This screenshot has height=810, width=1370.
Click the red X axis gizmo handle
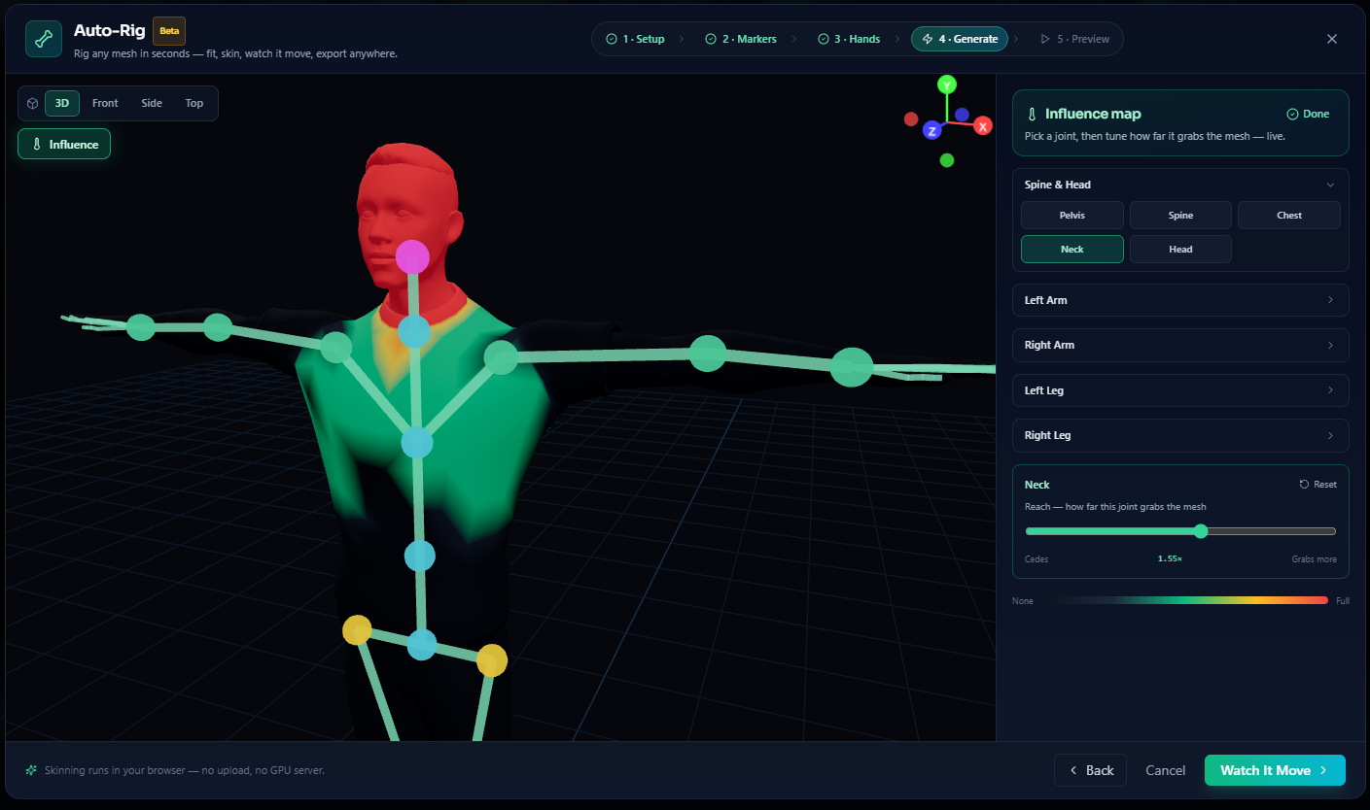[983, 126]
